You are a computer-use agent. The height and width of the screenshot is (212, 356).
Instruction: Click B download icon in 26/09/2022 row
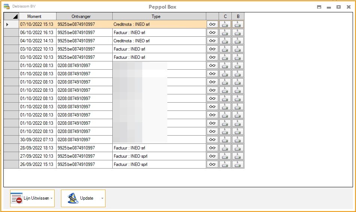pos(238,164)
